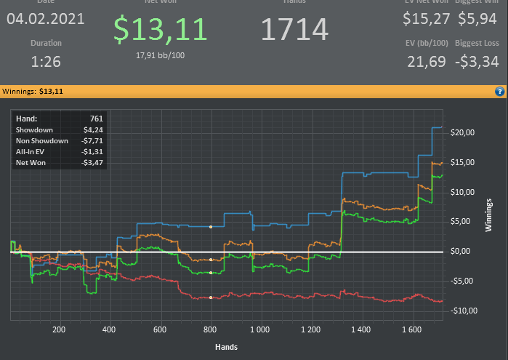Click the Hand: 761 tooltip row
508x360 pixels.
pyautogui.click(x=60, y=119)
